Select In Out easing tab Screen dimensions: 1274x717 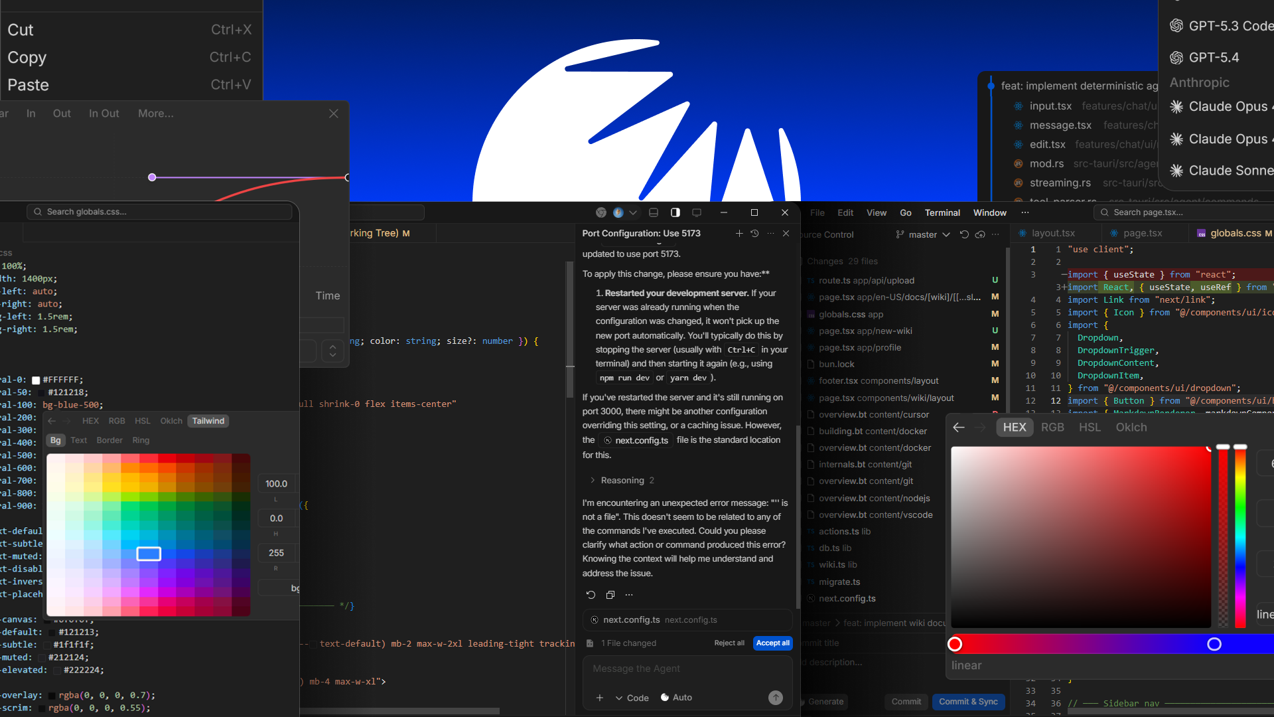[104, 114]
